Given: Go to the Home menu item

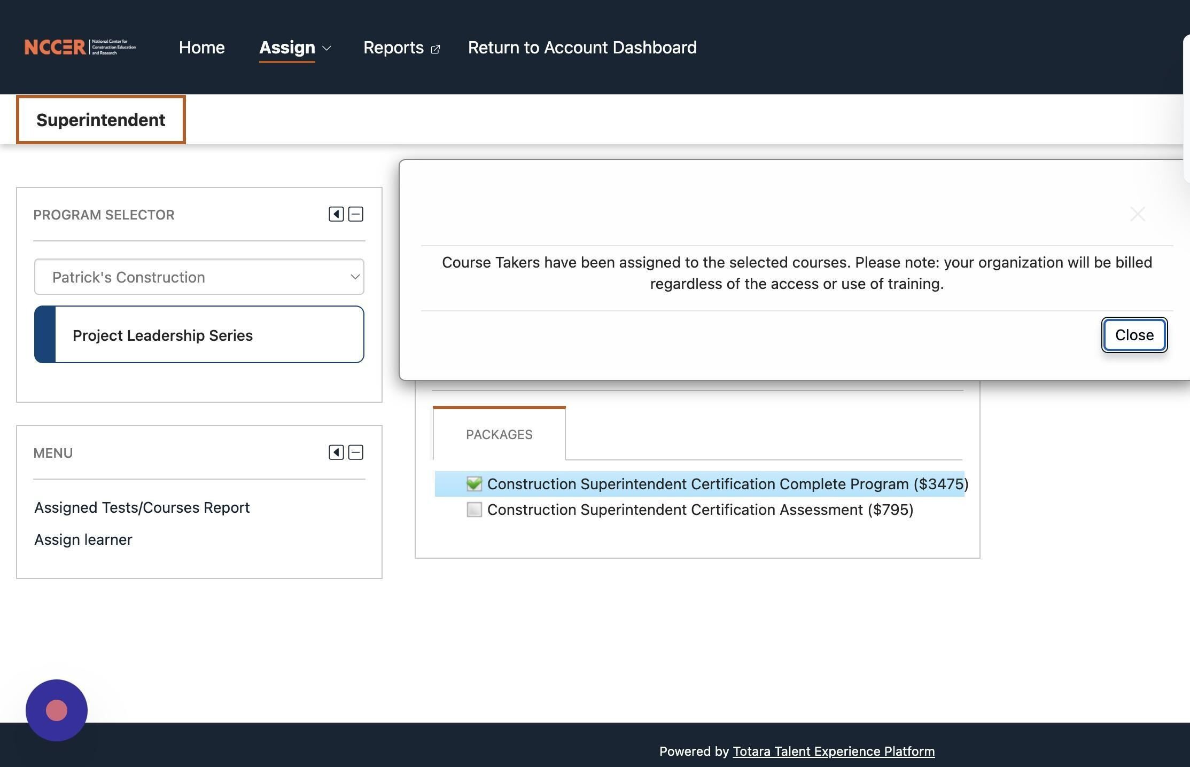Looking at the screenshot, I should (x=201, y=48).
